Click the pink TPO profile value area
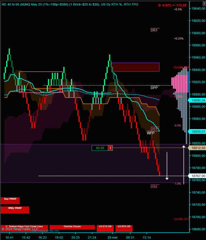The height and width of the screenshot is (240, 206). (x=180, y=84)
